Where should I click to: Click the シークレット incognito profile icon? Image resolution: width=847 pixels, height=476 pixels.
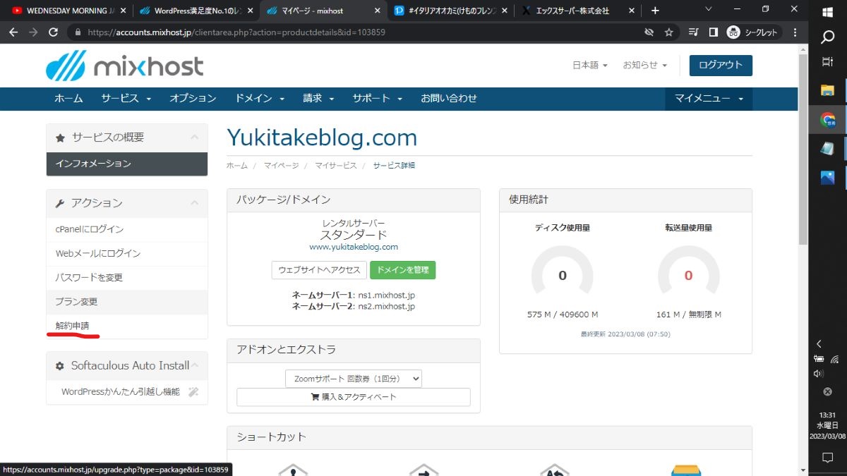click(752, 32)
